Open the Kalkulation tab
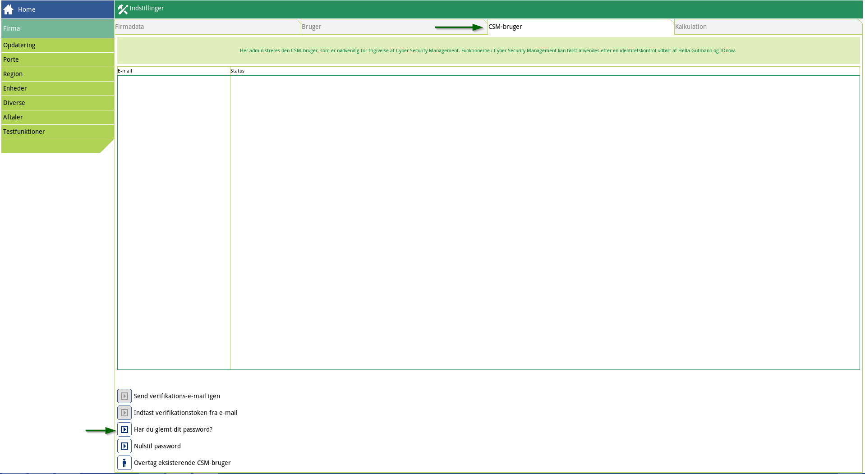This screenshot has height=474, width=865. (x=768, y=27)
